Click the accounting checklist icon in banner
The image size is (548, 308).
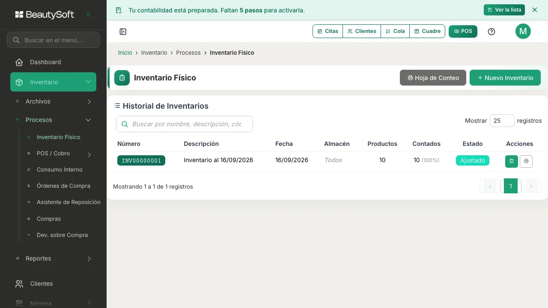[x=119, y=10]
